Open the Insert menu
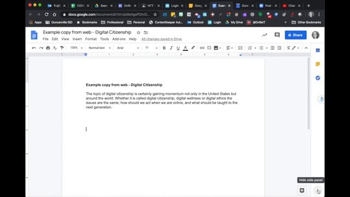The image size is (350, 197). click(77, 39)
